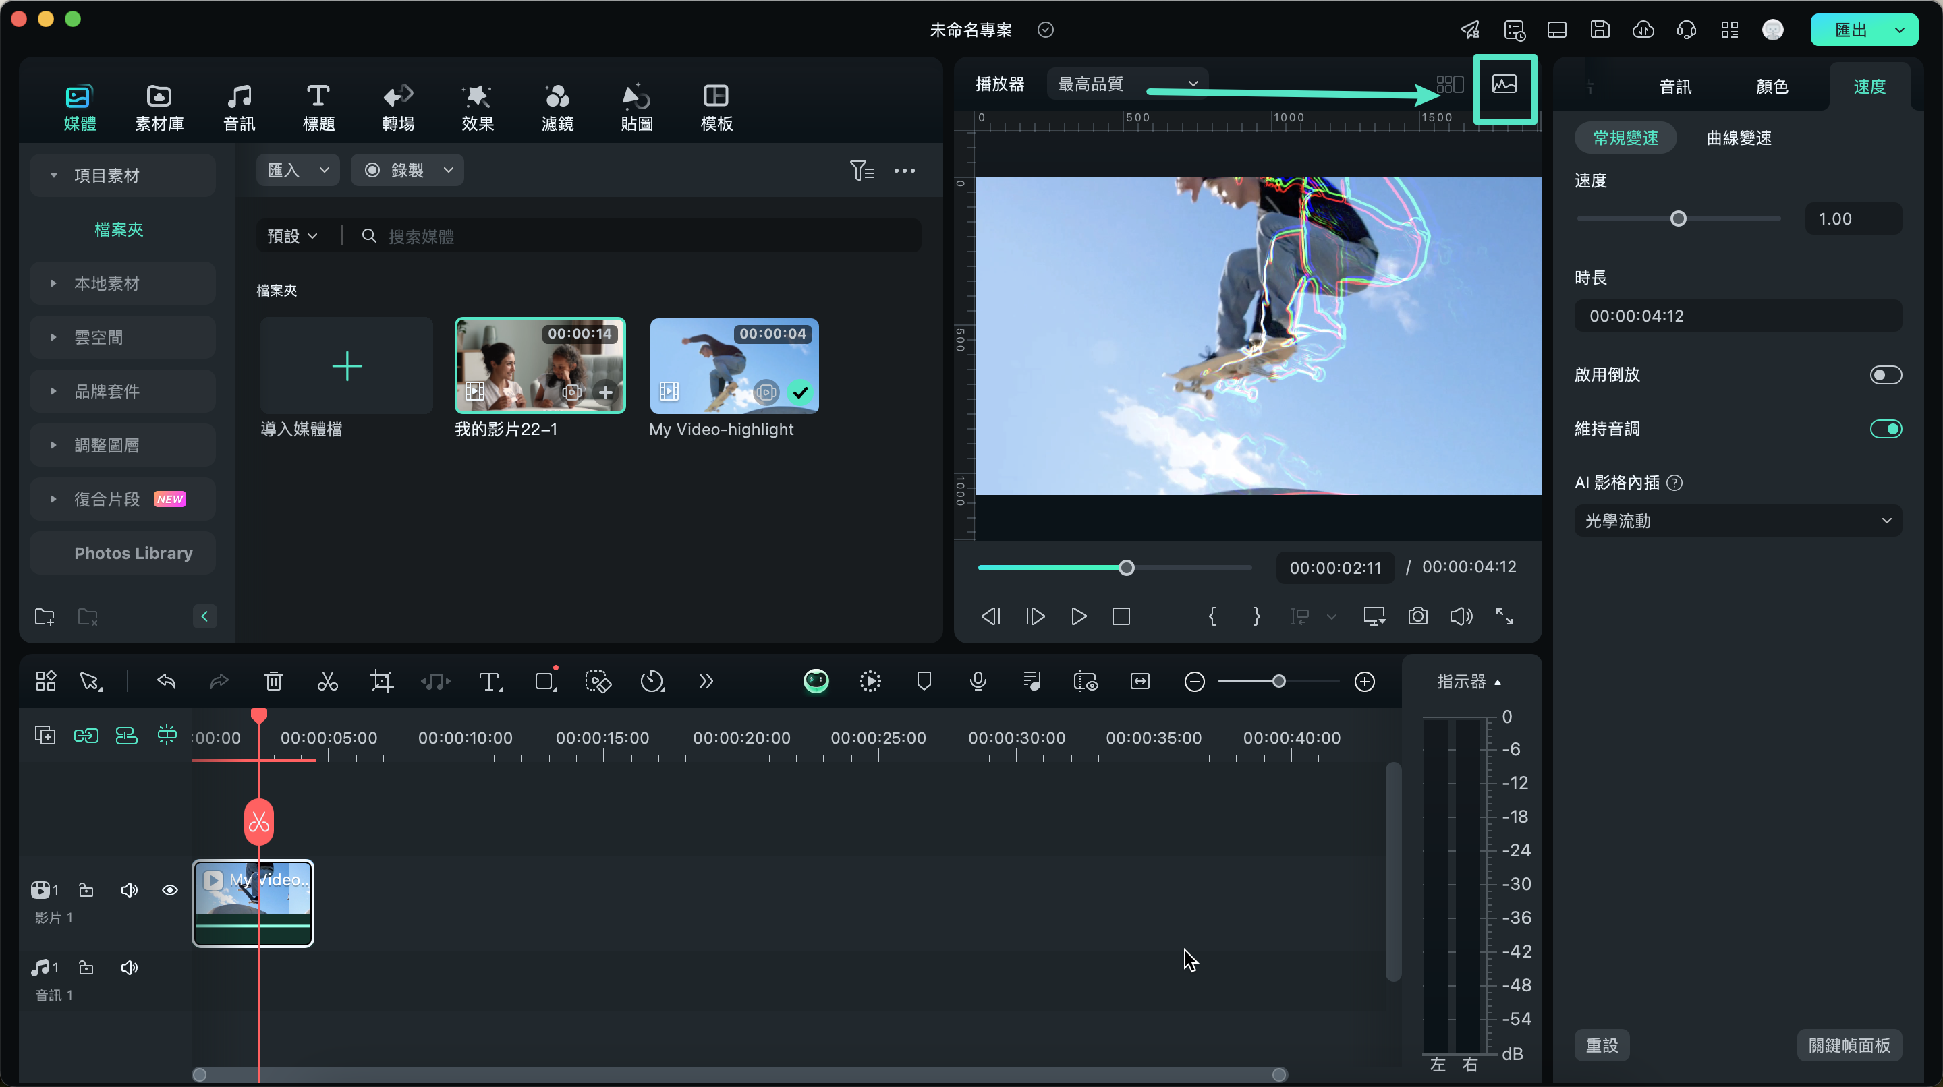1943x1087 pixels.
Task: Open the 顏色 tab in the properties panel
Action: (x=1772, y=87)
